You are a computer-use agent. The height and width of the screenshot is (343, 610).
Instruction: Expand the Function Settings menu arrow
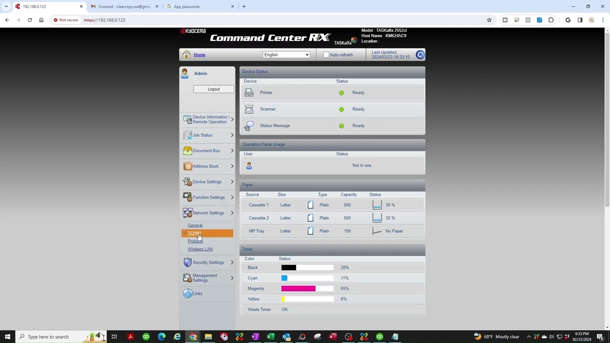click(x=232, y=197)
